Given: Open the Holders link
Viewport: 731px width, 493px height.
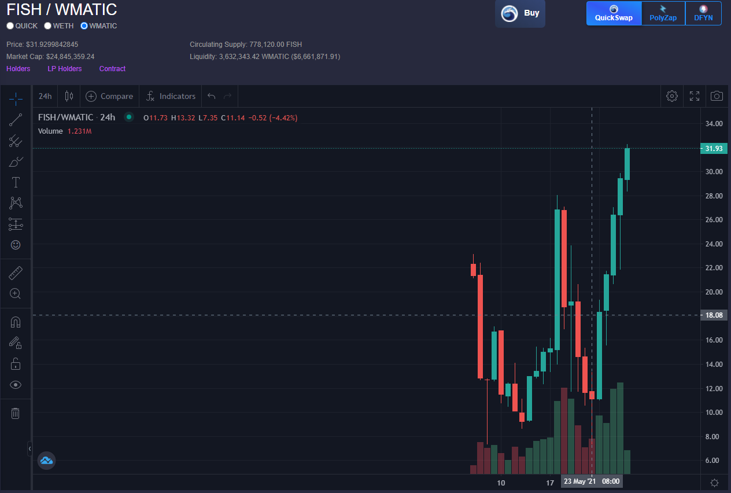Looking at the screenshot, I should [x=19, y=69].
